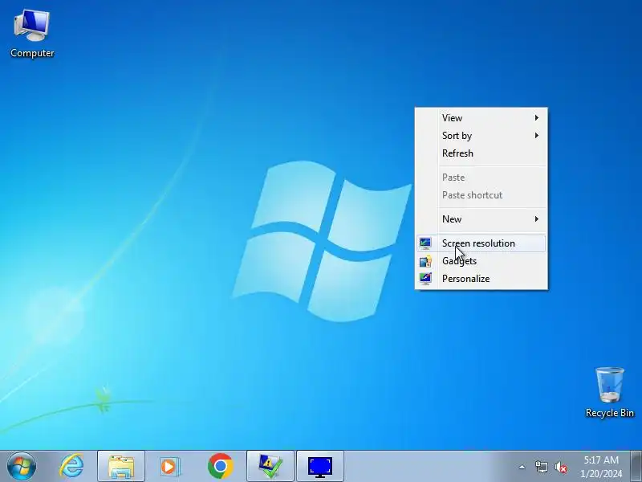Screen dimensions: 642x482
Task: Choose Refresh from the context menu
Action: pyautogui.click(x=481, y=153)
